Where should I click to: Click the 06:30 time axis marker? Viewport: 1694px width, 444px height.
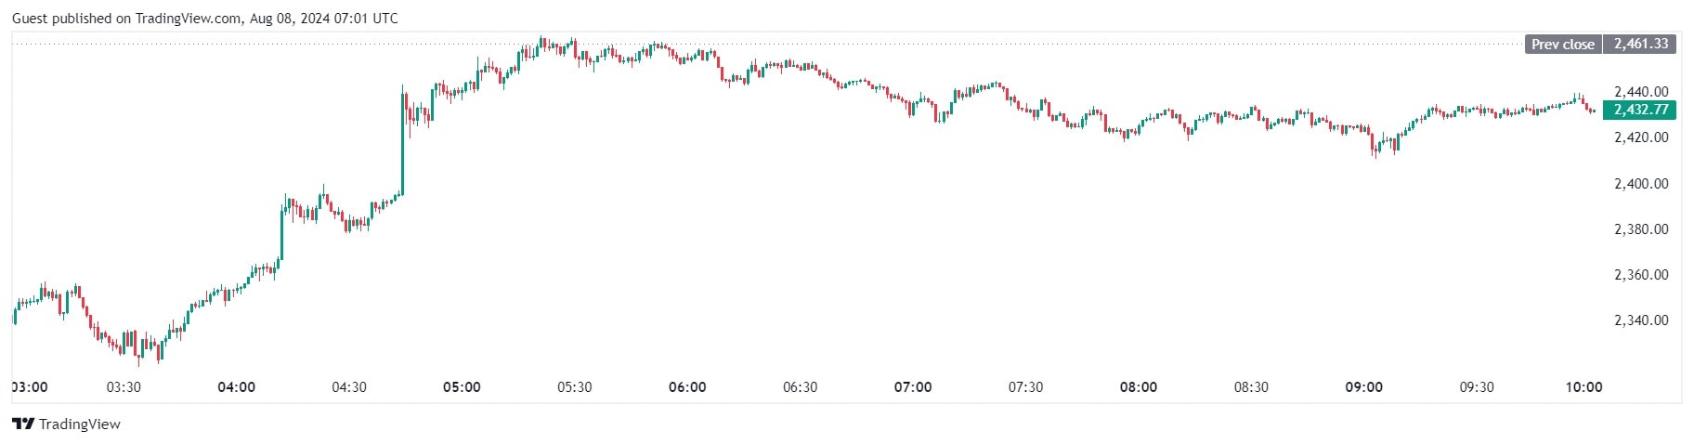[x=800, y=387]
